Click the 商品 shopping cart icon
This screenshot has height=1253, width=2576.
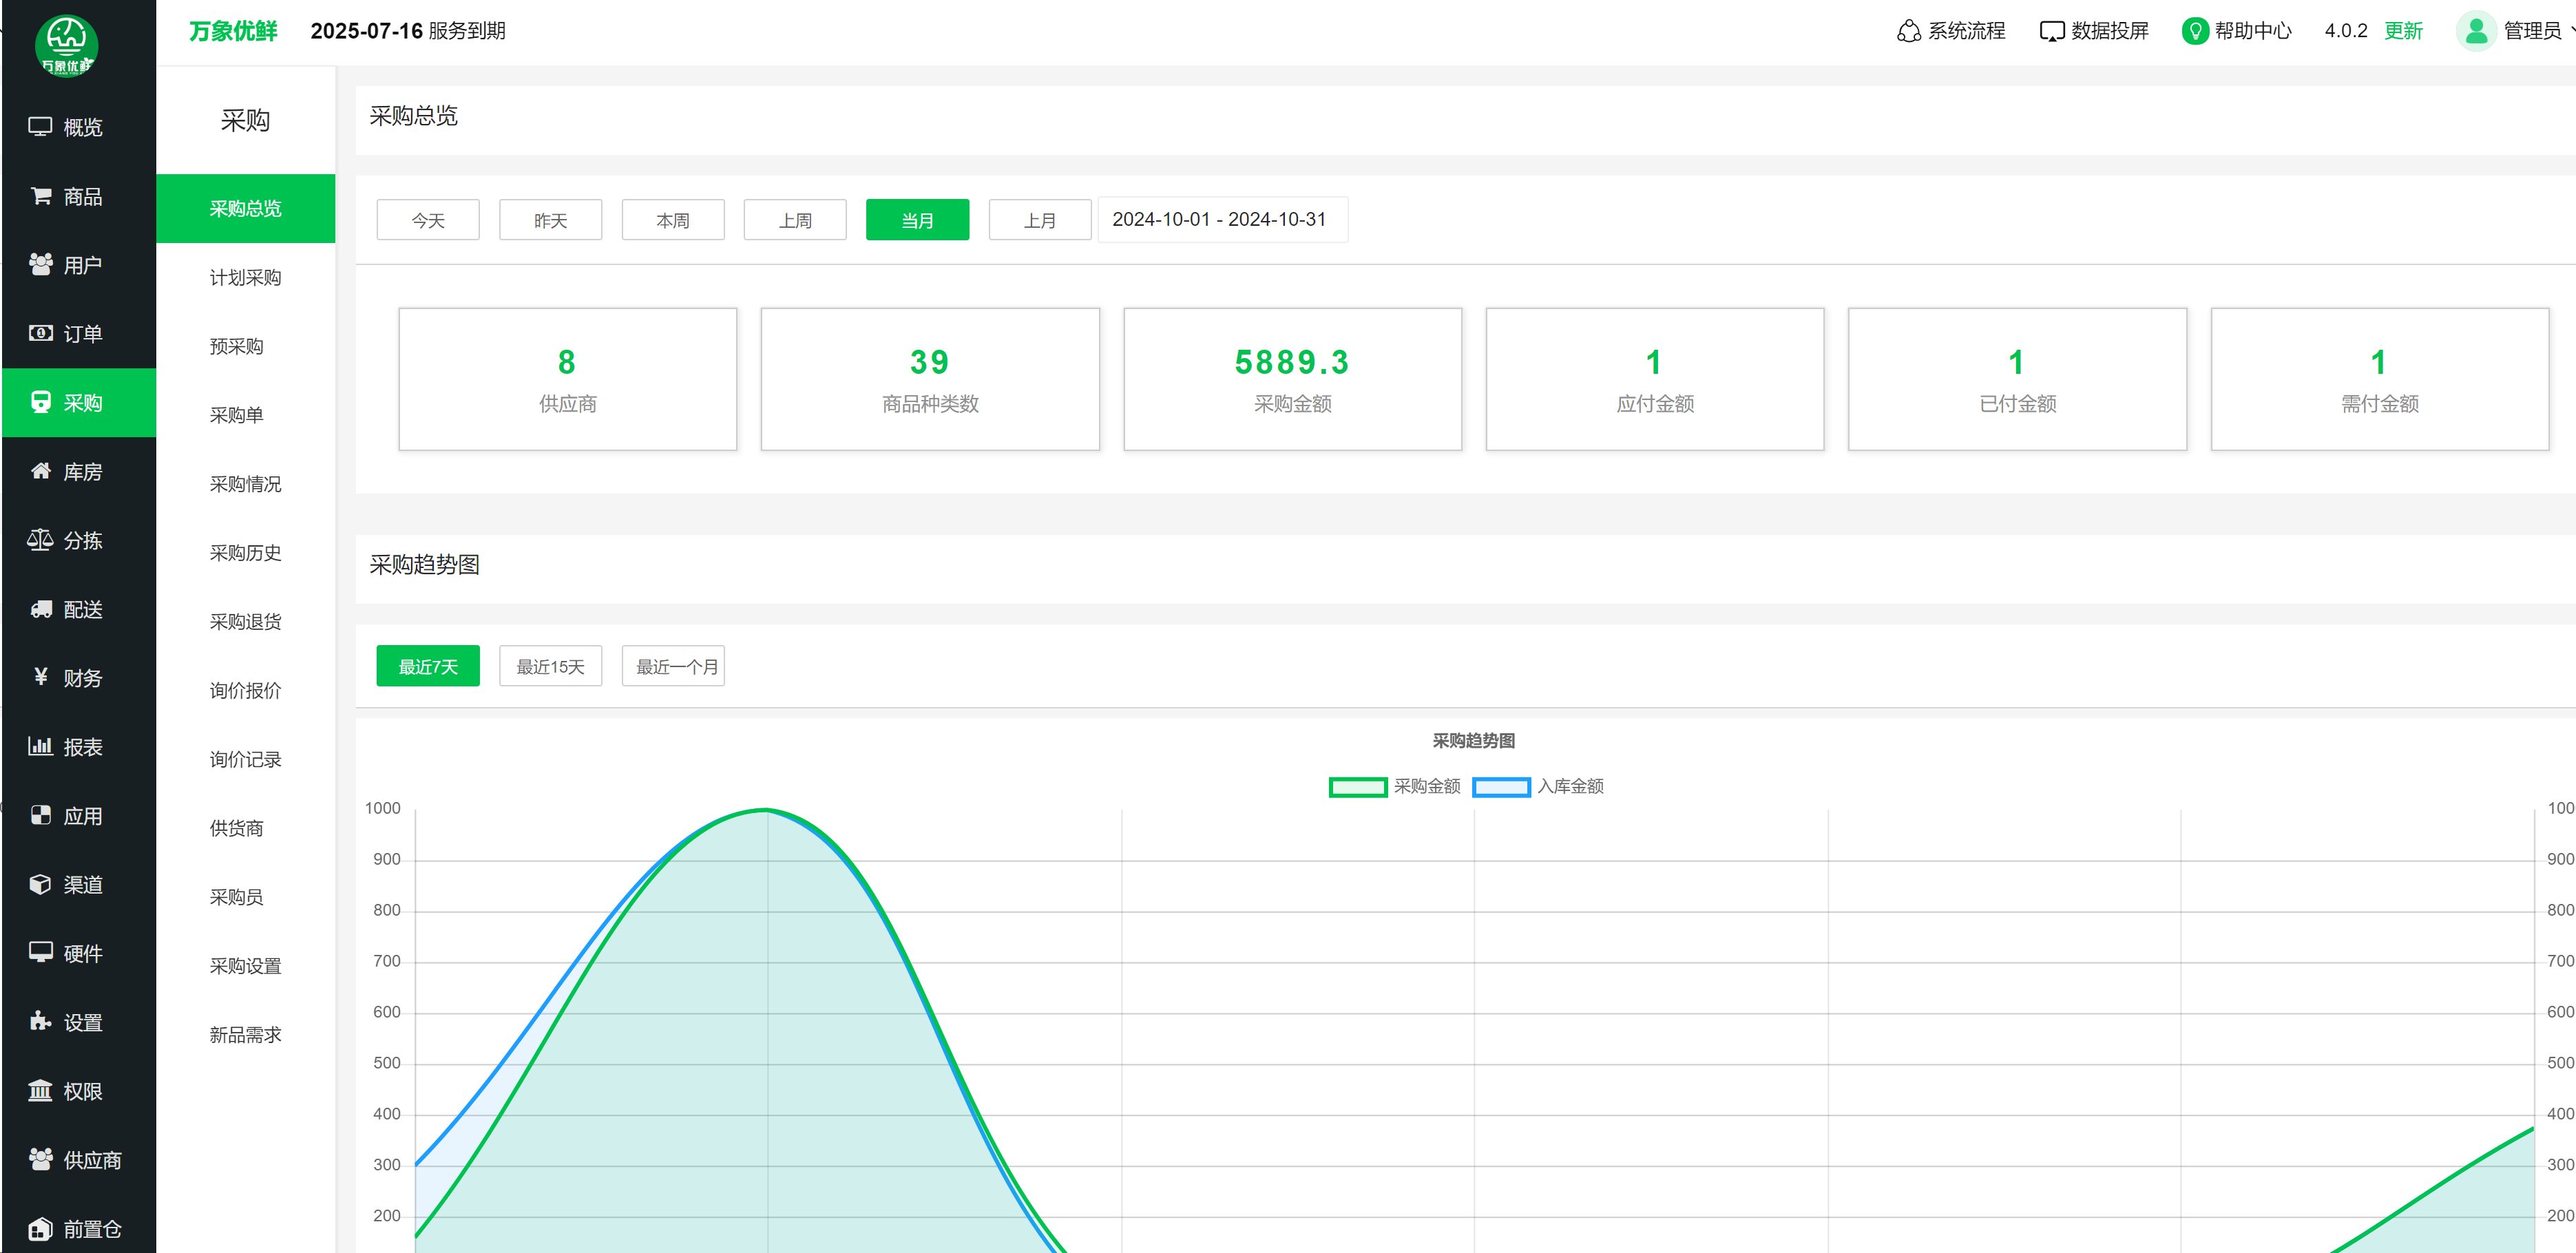(40, 196)
